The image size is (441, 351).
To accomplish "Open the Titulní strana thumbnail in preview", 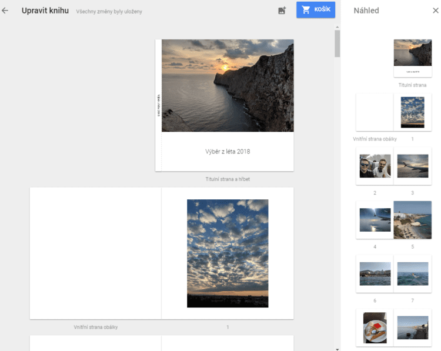I will click(413, 58).
